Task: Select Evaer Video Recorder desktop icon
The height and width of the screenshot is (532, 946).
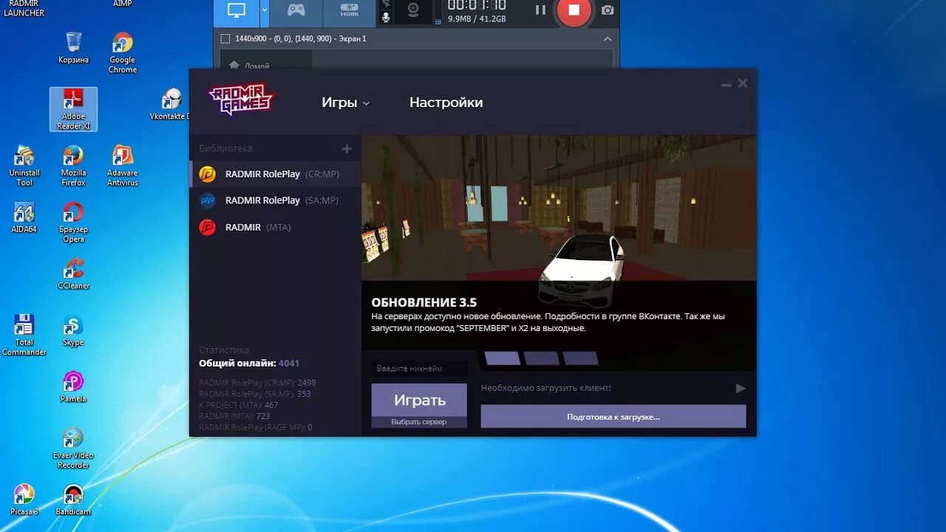Action: pyautogui.click(x=73, y=449)
